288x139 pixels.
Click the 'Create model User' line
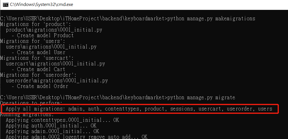[x=39, y=52]
